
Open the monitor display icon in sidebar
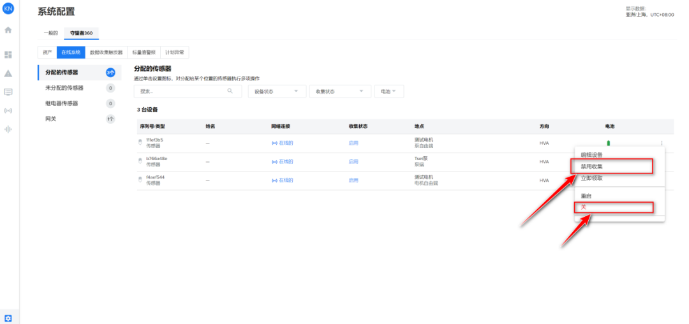coord(8,92)
